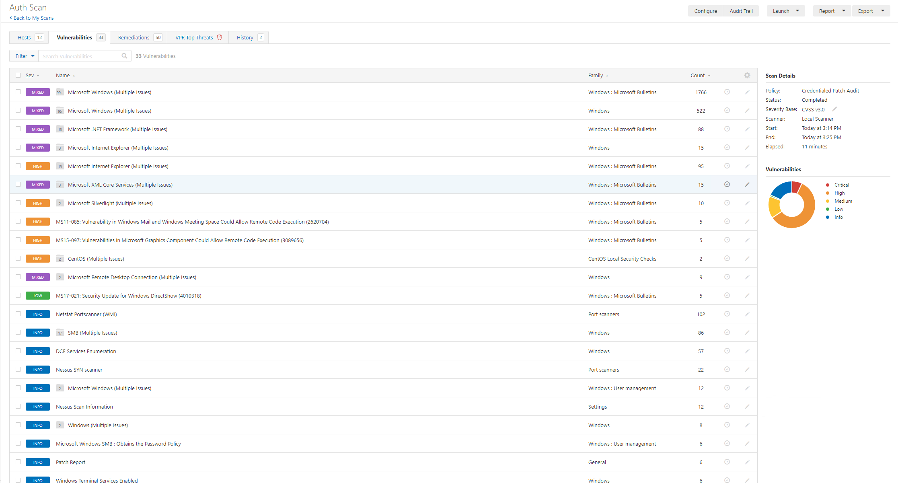The height and width of the screenshot is (483, 898).
Task: Click the LOW severity badge of MS17-021 row
Action: point(38,296)
